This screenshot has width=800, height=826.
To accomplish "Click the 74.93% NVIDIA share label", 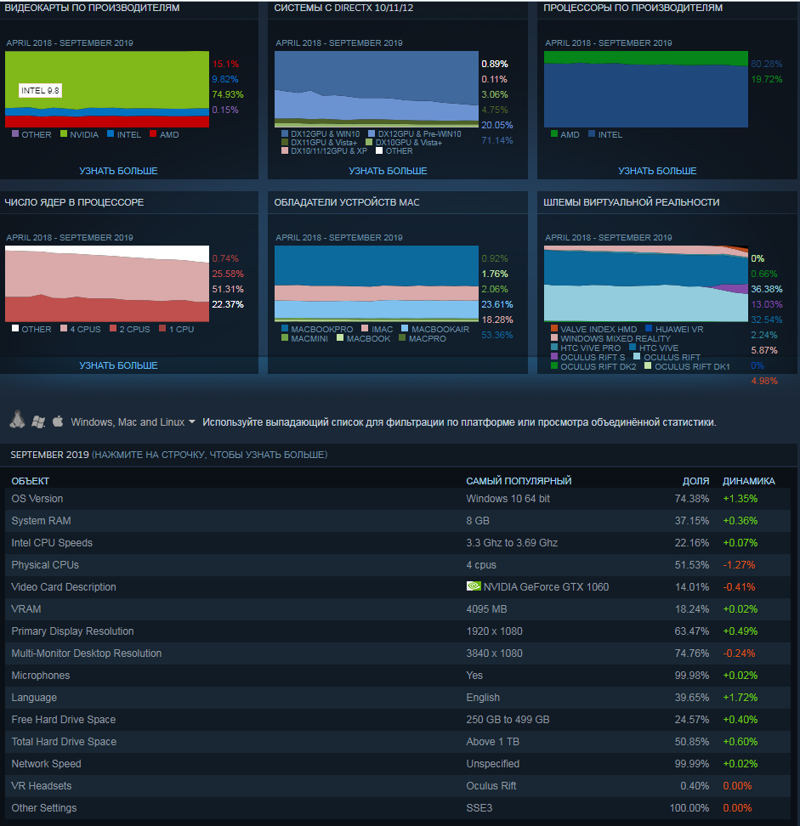I will click(228, 94).
